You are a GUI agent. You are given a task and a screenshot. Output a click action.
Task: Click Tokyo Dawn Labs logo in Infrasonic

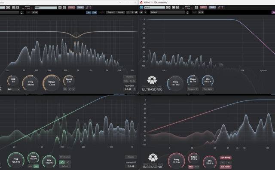pyautogui.click(x=153, y=158)
